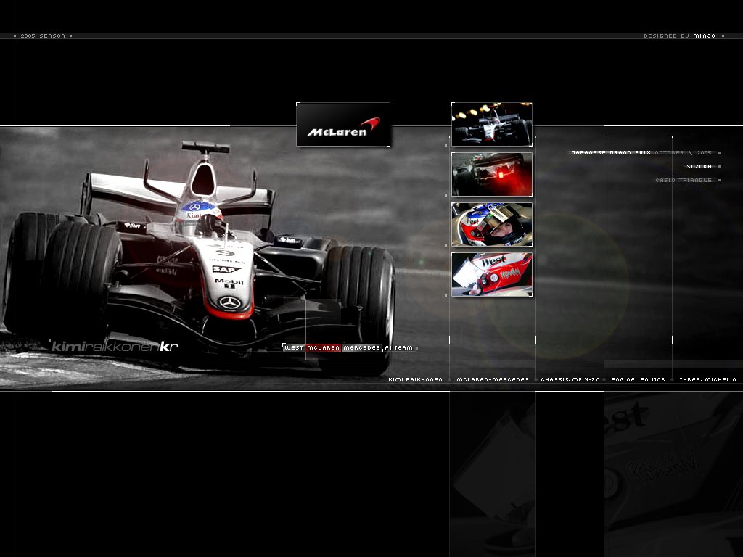Click the 'F1 TEAM' banner text
Viewport: 743px width, 557px height.
[x=398, y=347]
